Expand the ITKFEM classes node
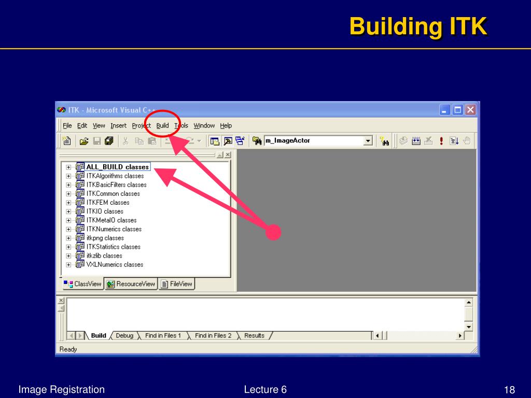This screenshot has width=531, height=398. 68,203
